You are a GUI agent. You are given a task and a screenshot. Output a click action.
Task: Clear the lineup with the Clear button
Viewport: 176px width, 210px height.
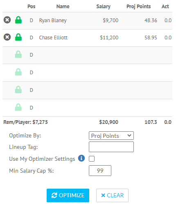[x=112, y=195]
